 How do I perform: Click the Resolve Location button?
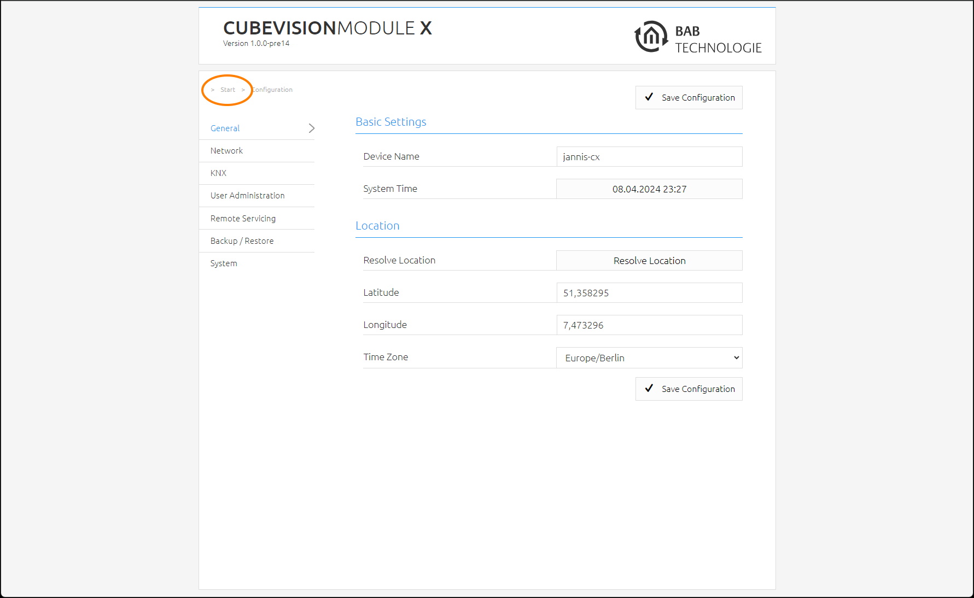tap(649, 261)
